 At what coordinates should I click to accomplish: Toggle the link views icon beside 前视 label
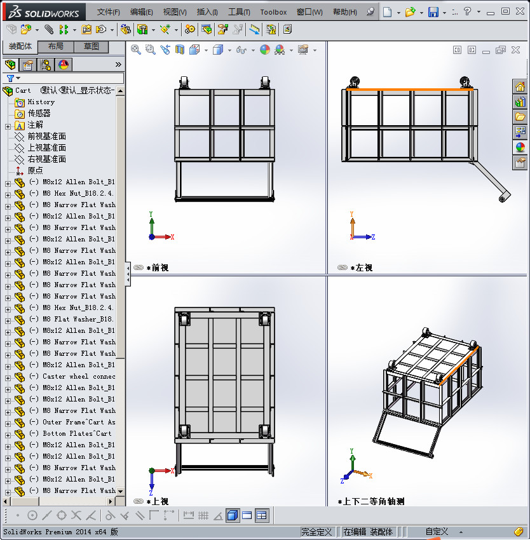pyautogui.click(x=138, y=268)
